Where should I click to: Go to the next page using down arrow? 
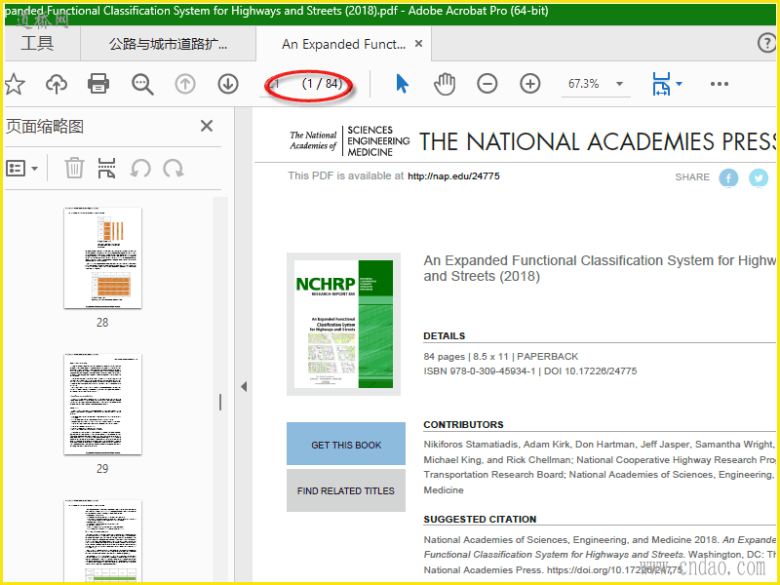click(228, 84)
